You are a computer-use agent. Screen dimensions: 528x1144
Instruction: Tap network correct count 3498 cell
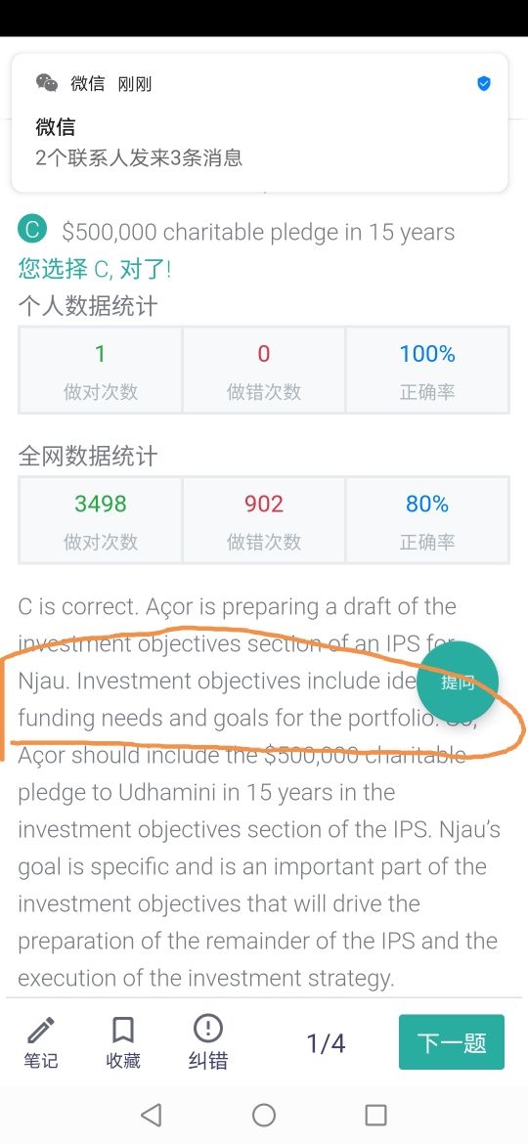point(101,521)
